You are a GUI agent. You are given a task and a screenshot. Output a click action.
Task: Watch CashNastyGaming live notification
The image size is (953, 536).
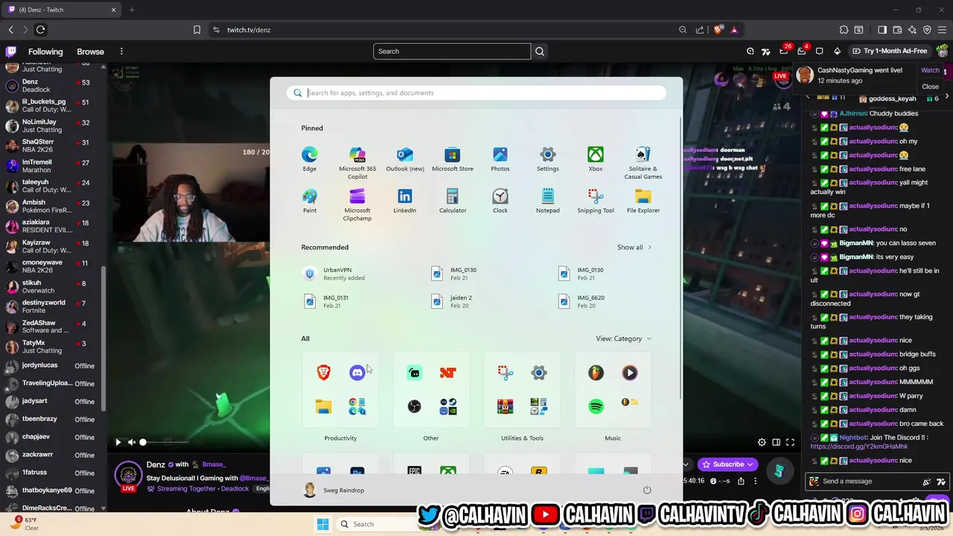click(931, 70)
